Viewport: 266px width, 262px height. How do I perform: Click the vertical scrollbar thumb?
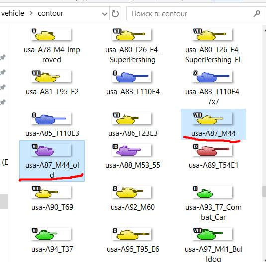pyautogui.click(x=264, y=192)
